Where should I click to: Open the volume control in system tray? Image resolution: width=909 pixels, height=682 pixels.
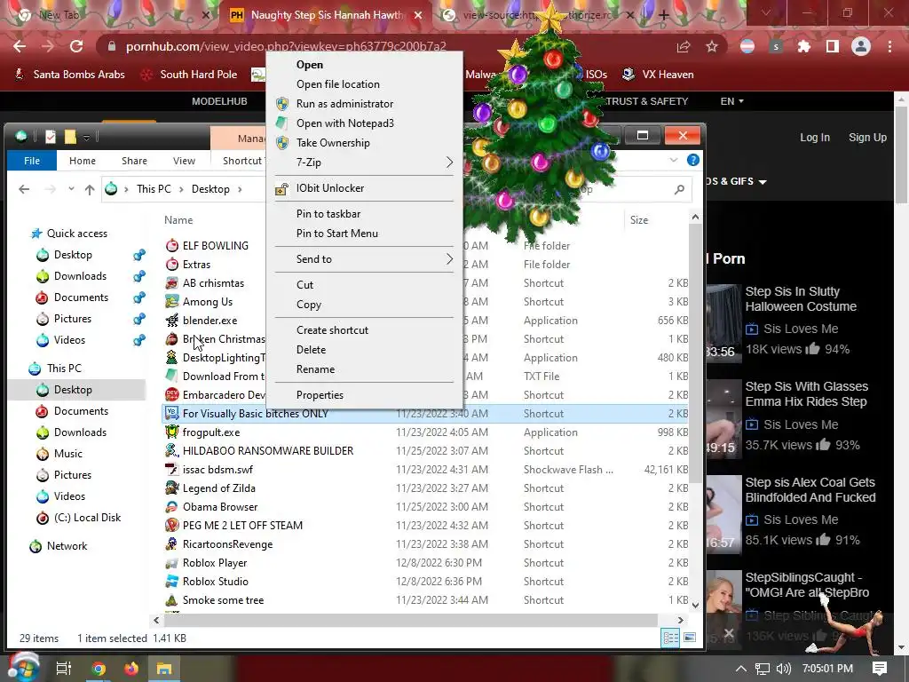[784, 669]
